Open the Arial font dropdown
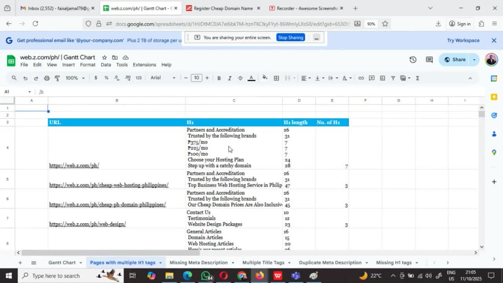The image size is (503, 283). pos(163,78)
